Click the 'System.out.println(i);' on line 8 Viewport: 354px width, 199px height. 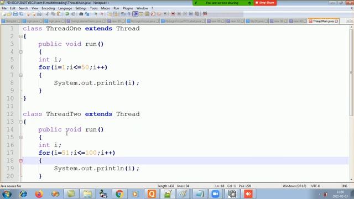96,83
